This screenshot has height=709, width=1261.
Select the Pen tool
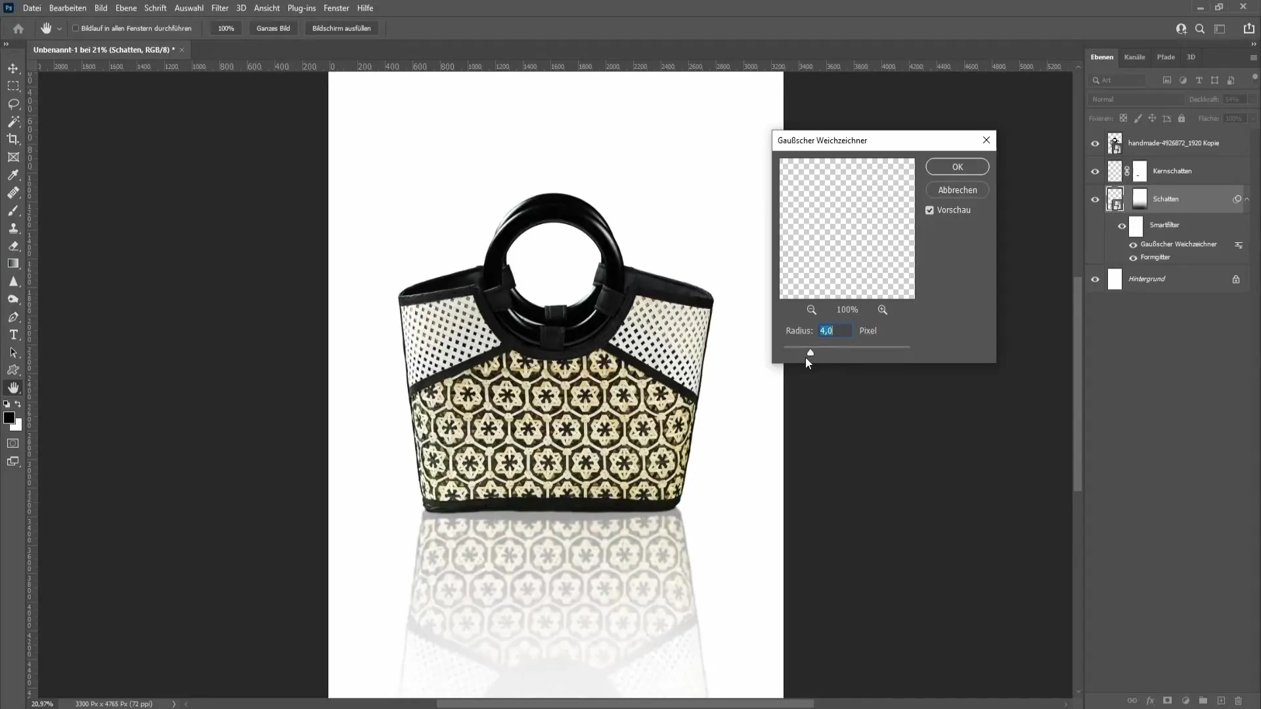point(13,317)
